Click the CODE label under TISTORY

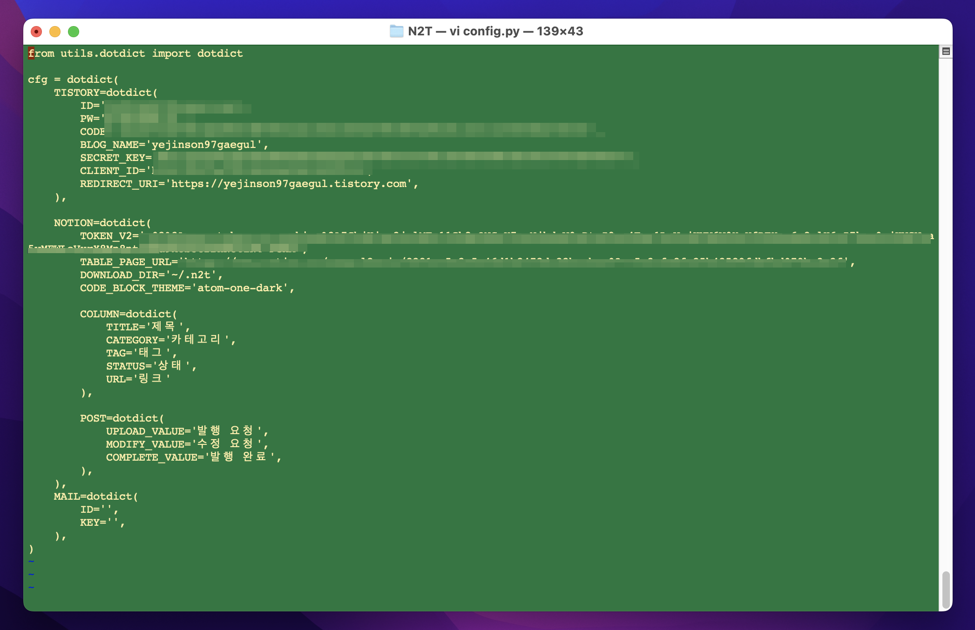[x=93, y=132]
